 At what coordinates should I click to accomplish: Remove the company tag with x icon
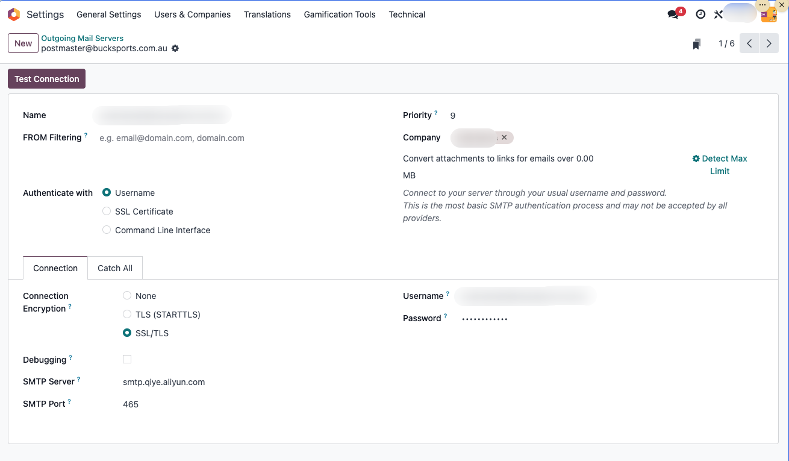[504, 137]
